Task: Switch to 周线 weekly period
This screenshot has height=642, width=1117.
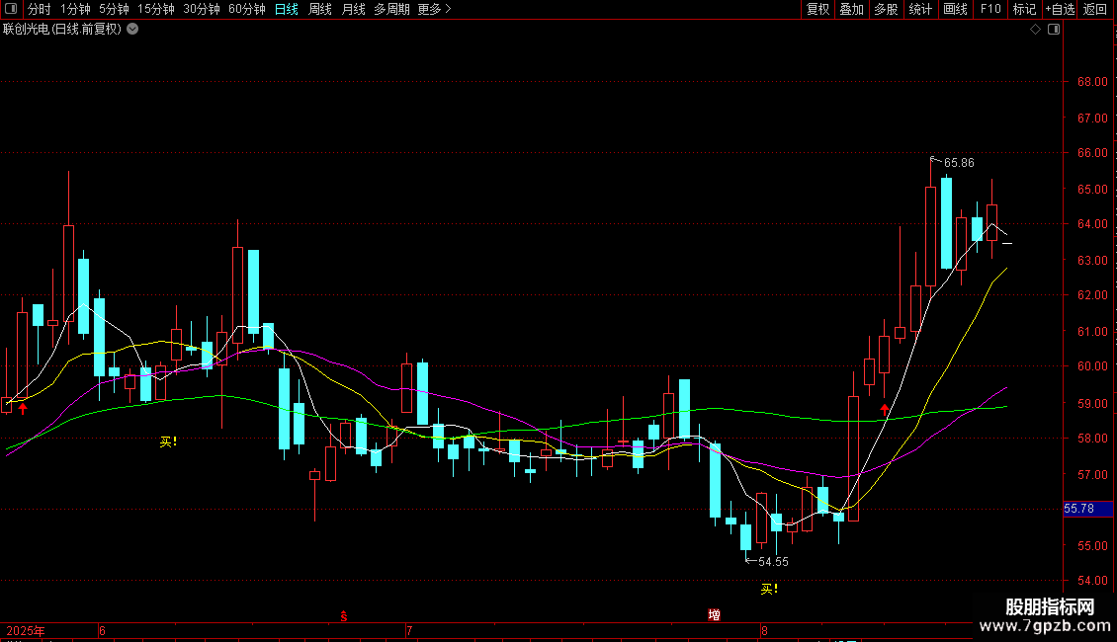Action: (x=320, y=9)
